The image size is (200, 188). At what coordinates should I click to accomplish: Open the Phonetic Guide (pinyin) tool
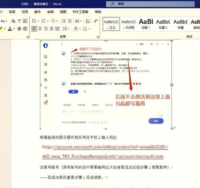tap(19, 21)
